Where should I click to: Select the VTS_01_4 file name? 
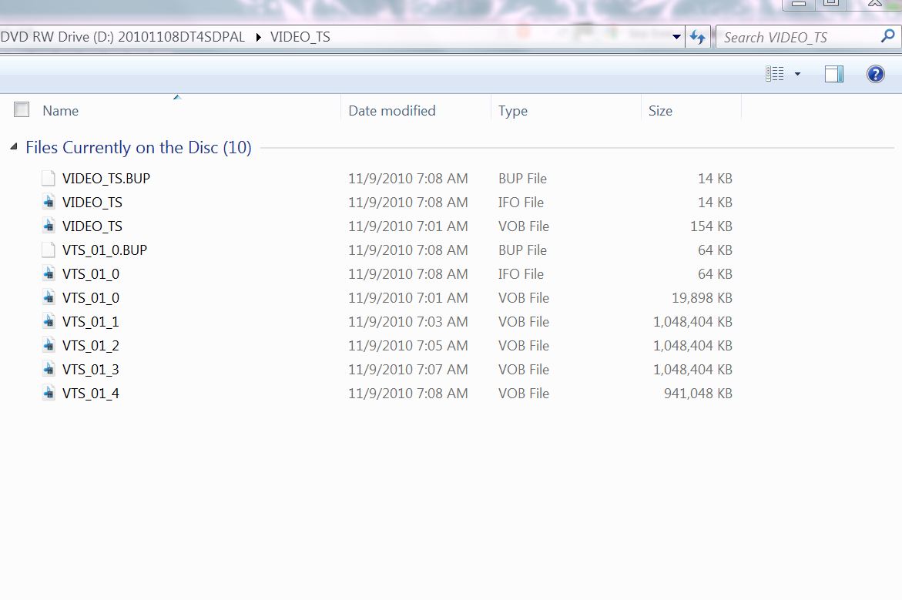tap(90, 394)
